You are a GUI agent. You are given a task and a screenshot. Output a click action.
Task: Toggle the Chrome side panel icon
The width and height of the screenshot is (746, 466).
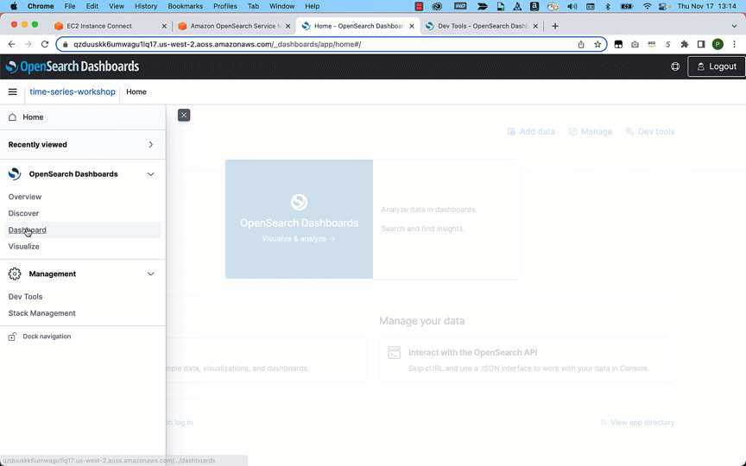(701, 44)
